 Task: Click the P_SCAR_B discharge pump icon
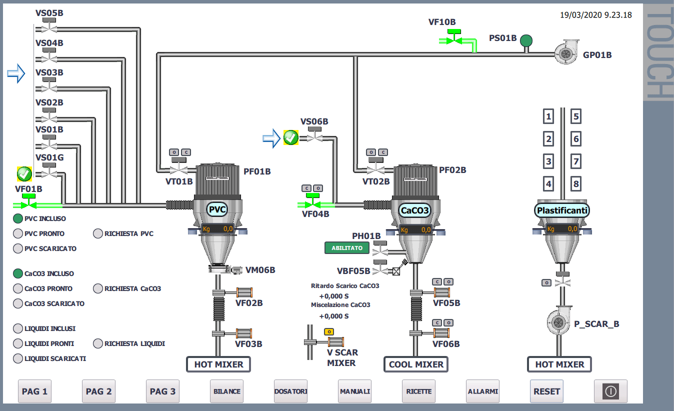pos(559,320)
